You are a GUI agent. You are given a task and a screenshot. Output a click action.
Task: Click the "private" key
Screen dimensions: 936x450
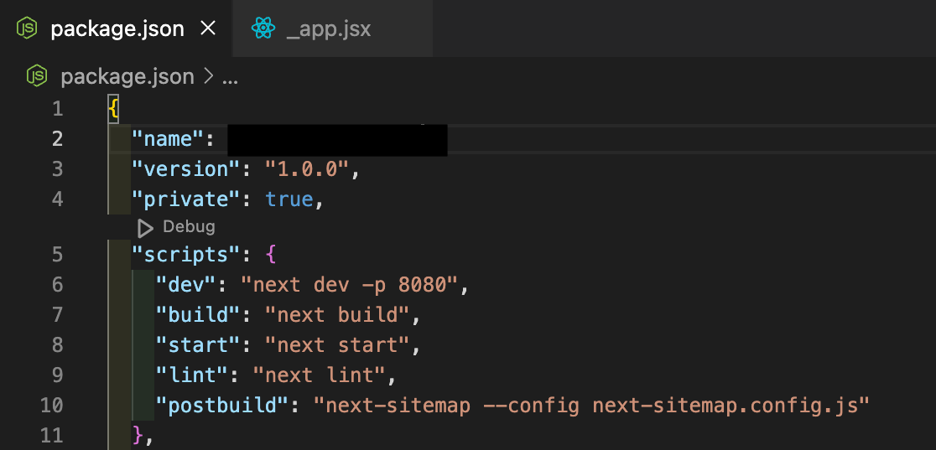pyautogui.click(x=186, y=199)
